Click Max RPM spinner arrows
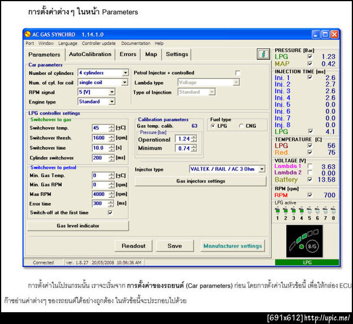353x324 pixels. click(111, 194)
